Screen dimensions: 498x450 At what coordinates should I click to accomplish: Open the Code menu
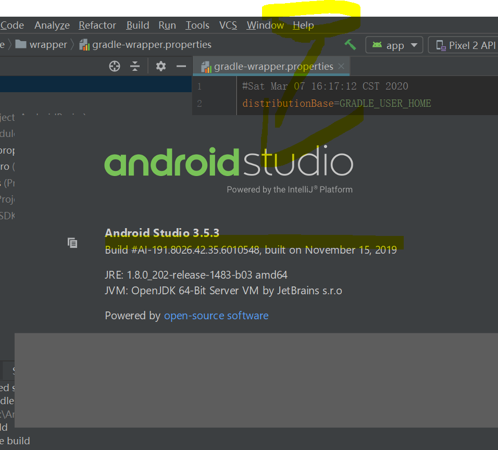tap(12, 25)
